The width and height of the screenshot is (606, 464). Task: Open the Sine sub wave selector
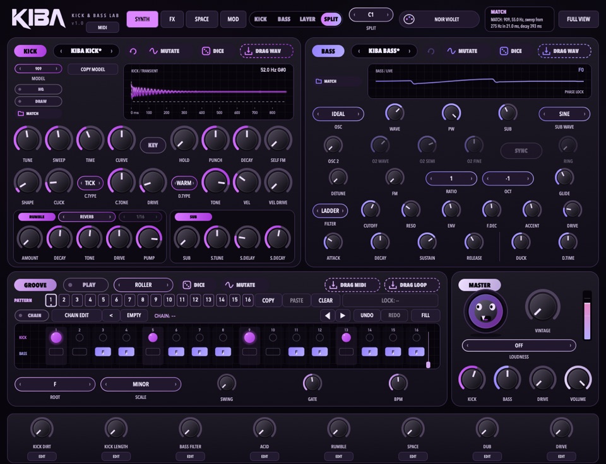564,114
